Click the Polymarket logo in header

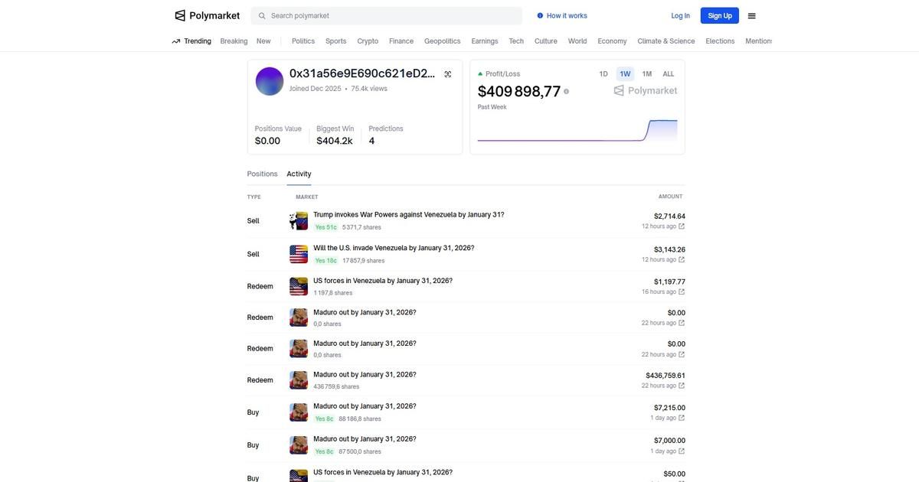coord(207,15)
